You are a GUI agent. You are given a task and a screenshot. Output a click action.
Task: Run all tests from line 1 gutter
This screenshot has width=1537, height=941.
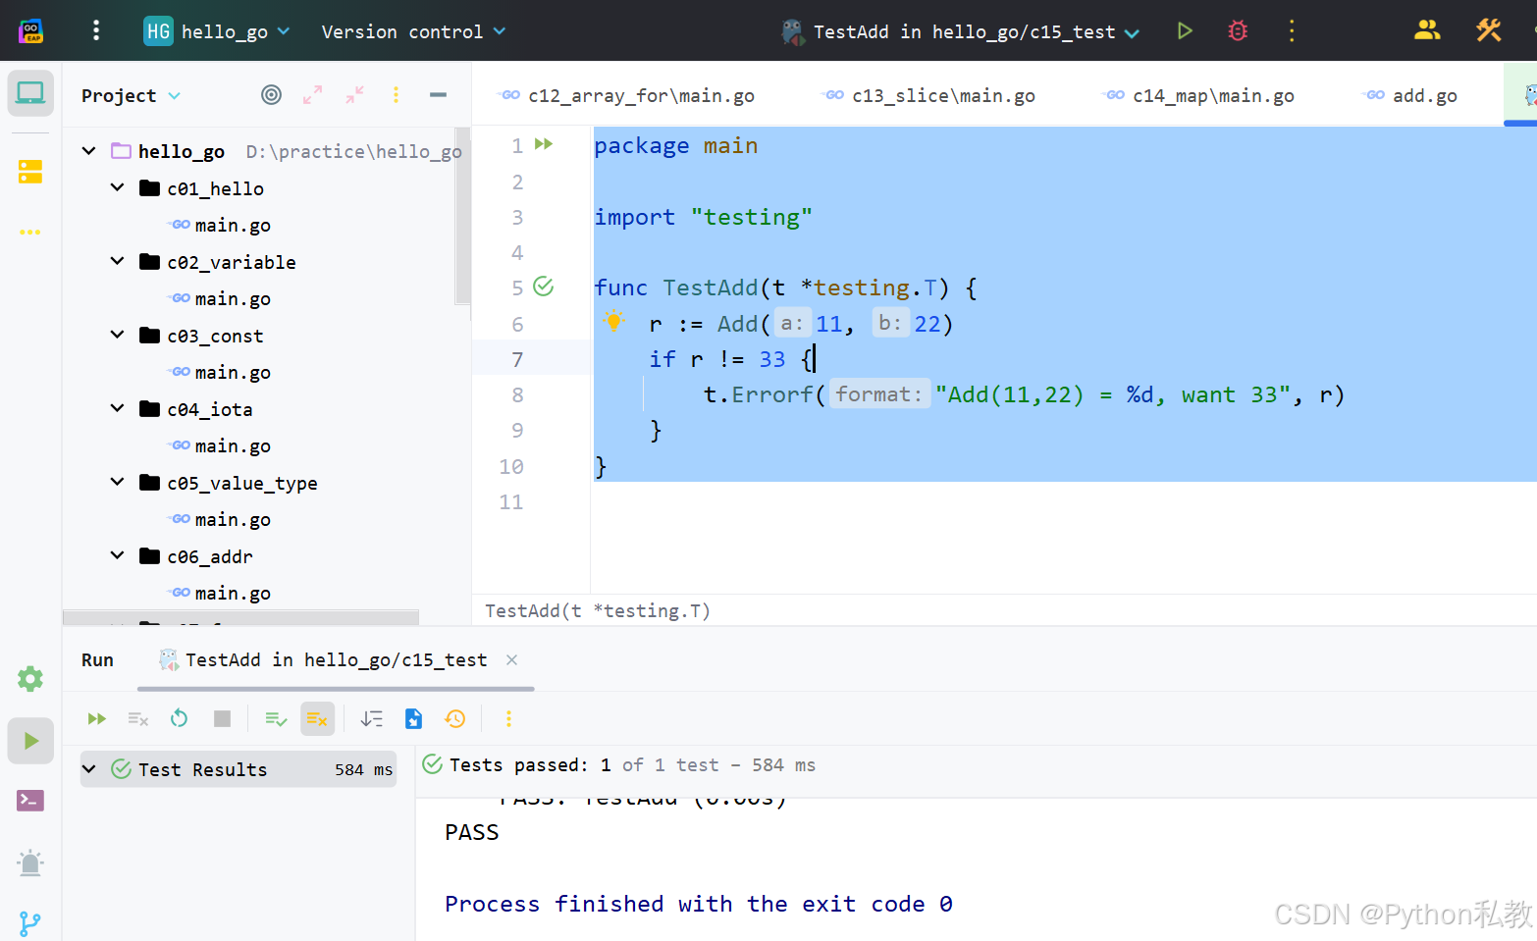(x=544, y=144)
